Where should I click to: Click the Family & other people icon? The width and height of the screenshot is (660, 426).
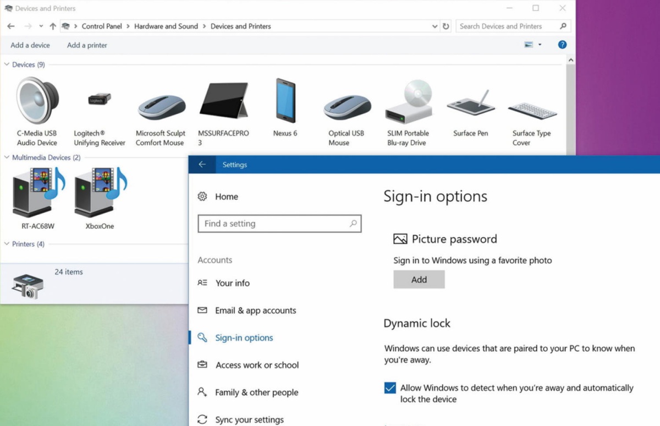point(202,392)
